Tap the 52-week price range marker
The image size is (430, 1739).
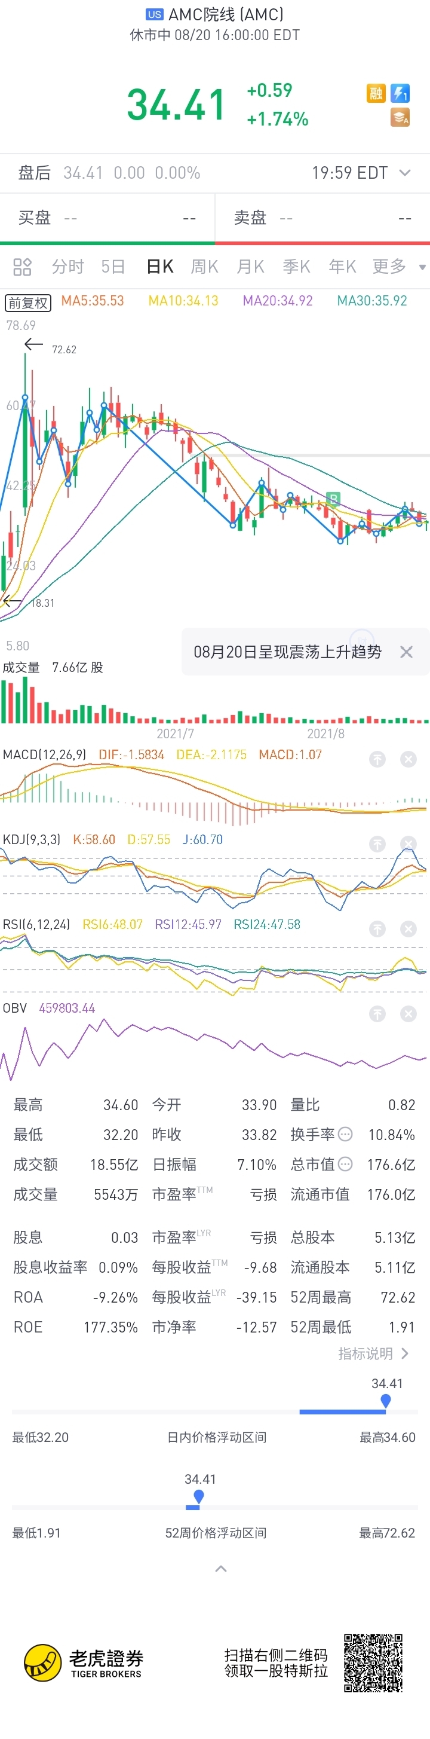[198, 1497]
